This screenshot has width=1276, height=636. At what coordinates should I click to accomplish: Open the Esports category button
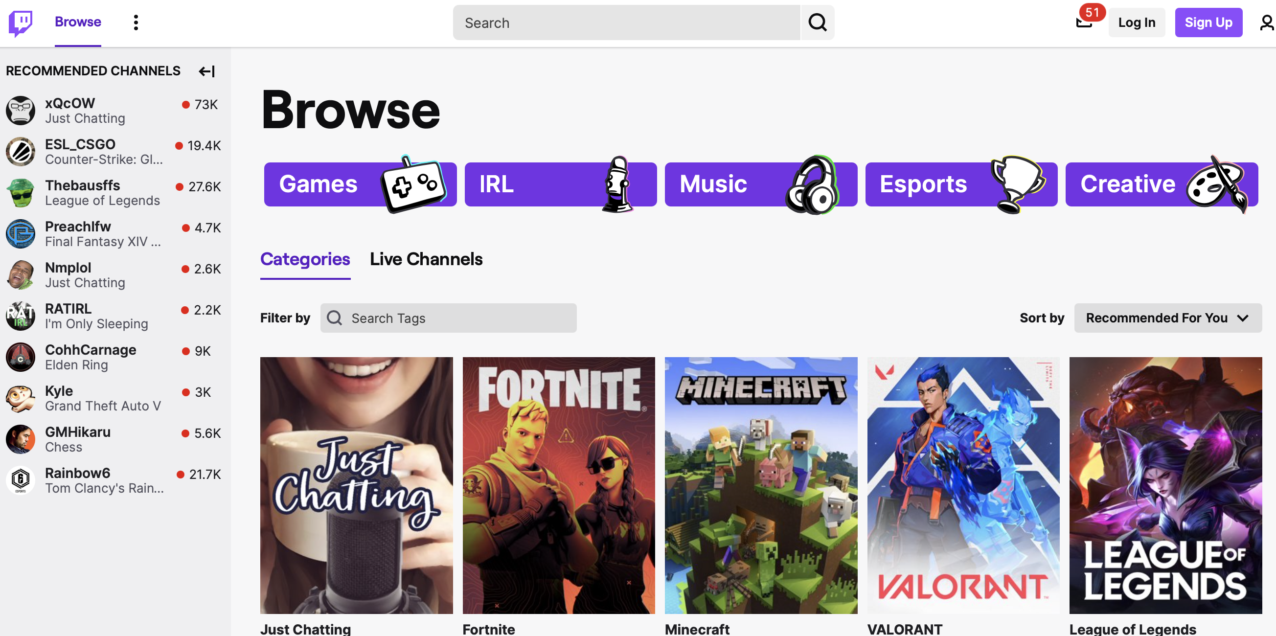(961, 184)
